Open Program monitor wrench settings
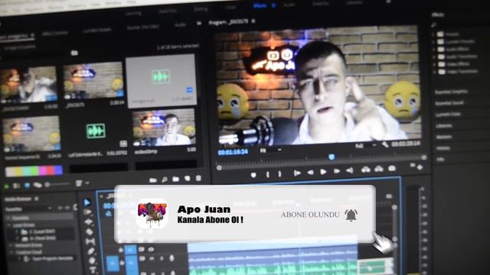The image size is (490, 275). click(385, 144)
